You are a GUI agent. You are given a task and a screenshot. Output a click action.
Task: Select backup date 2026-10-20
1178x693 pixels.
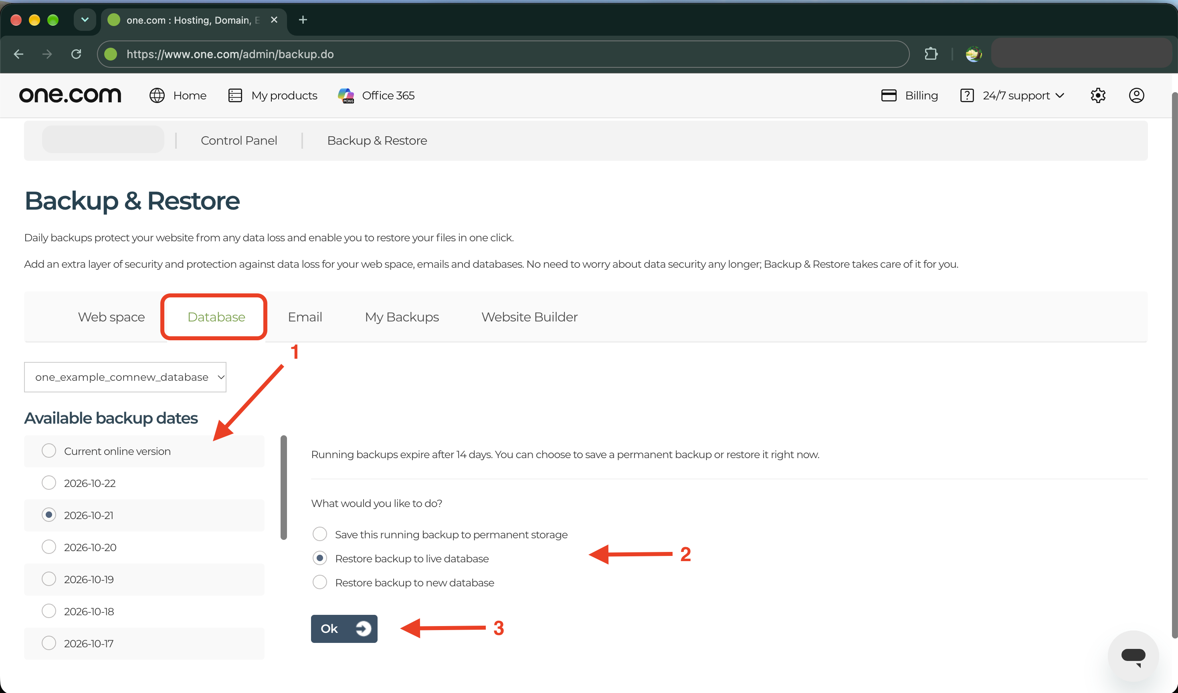click(x=48, y=547)
